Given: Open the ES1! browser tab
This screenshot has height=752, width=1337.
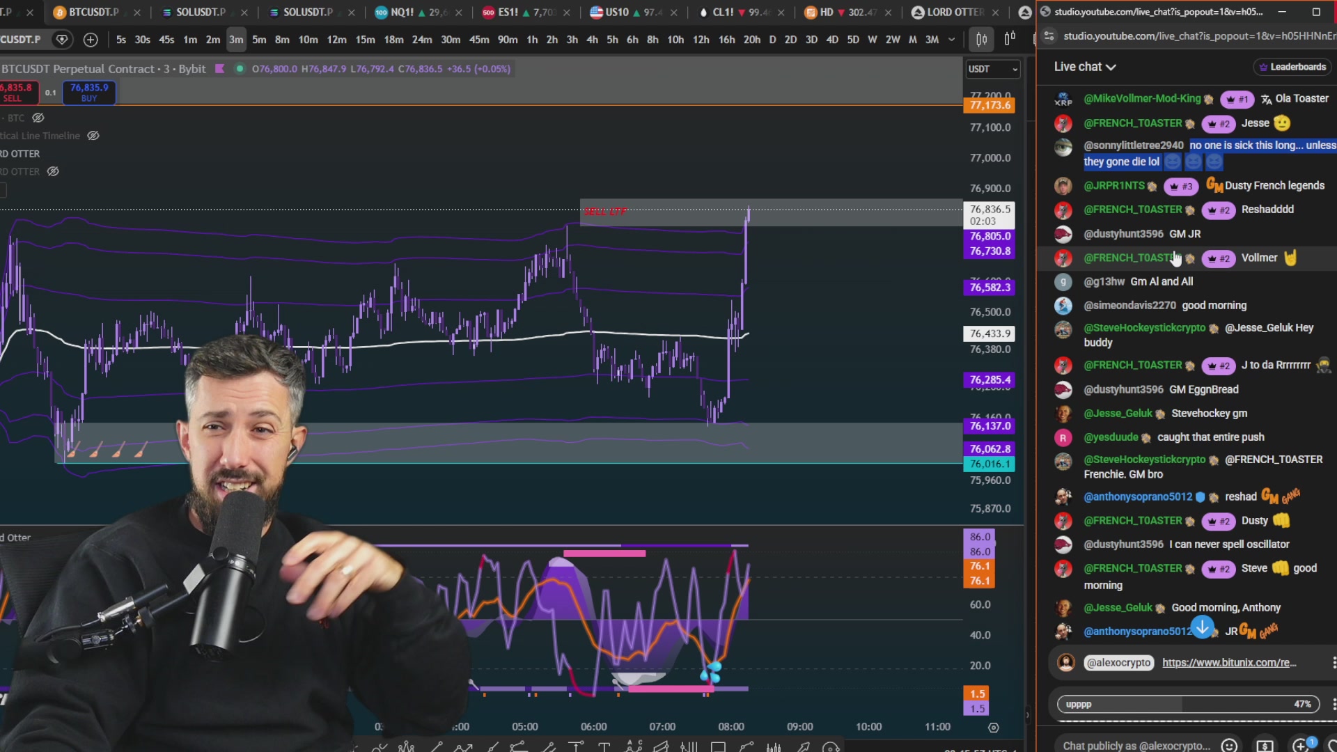Looking at the screenshot, I should click(x=526, y=12).
